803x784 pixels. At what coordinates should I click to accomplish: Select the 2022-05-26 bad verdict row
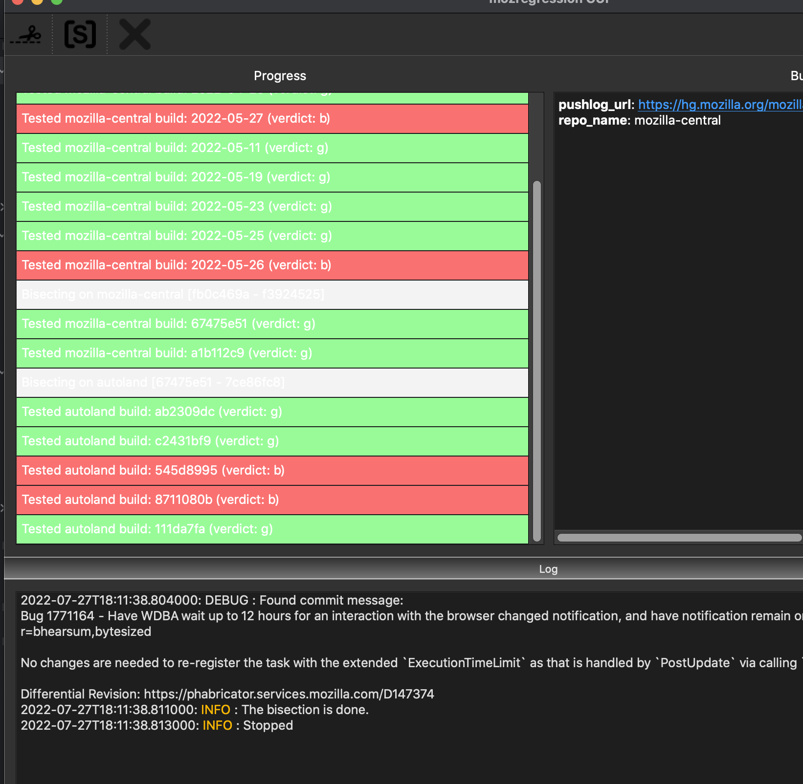click(x=272, y=265)
